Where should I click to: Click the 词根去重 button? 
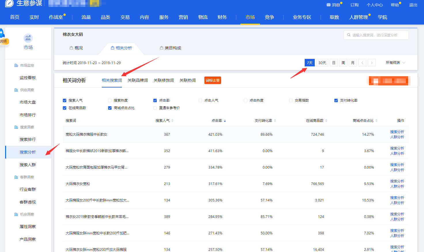click(x=212, y=81)
